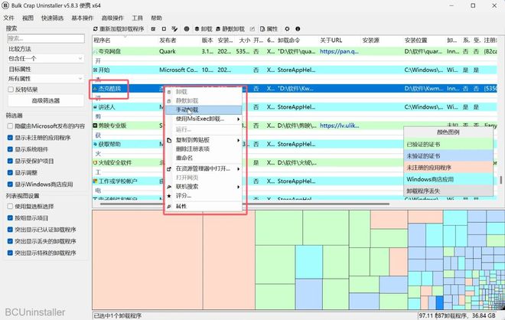Click the icon beside 联机搜索 menu entry
The image size is (505, 320).
[169, 187]
